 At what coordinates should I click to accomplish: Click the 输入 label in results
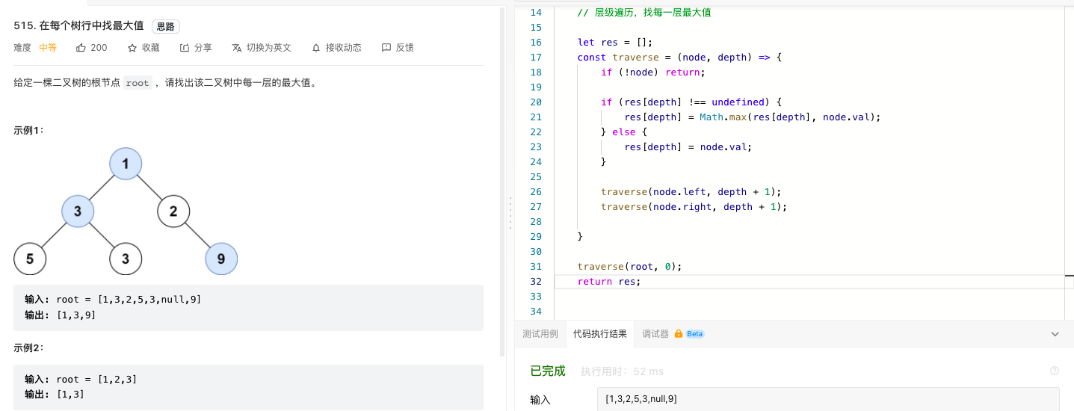point(540,401)
